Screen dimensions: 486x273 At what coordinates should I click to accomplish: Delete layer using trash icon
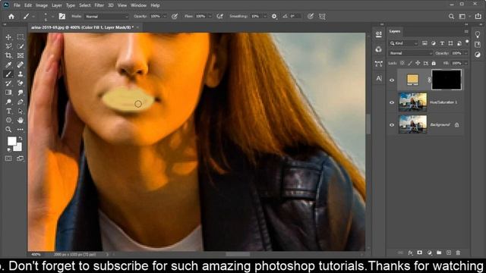tap(458, 253)
